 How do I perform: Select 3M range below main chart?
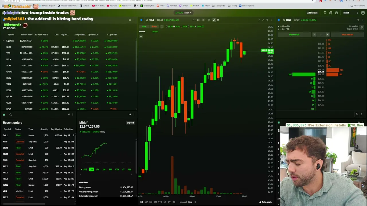pos(155,202)
